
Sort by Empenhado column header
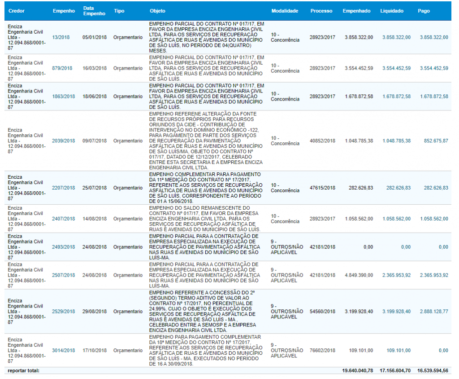point(356,11)
